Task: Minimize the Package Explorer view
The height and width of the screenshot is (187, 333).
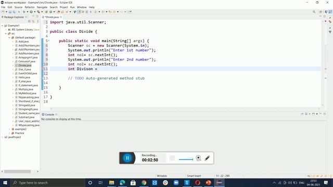Action: pos(33,17)
